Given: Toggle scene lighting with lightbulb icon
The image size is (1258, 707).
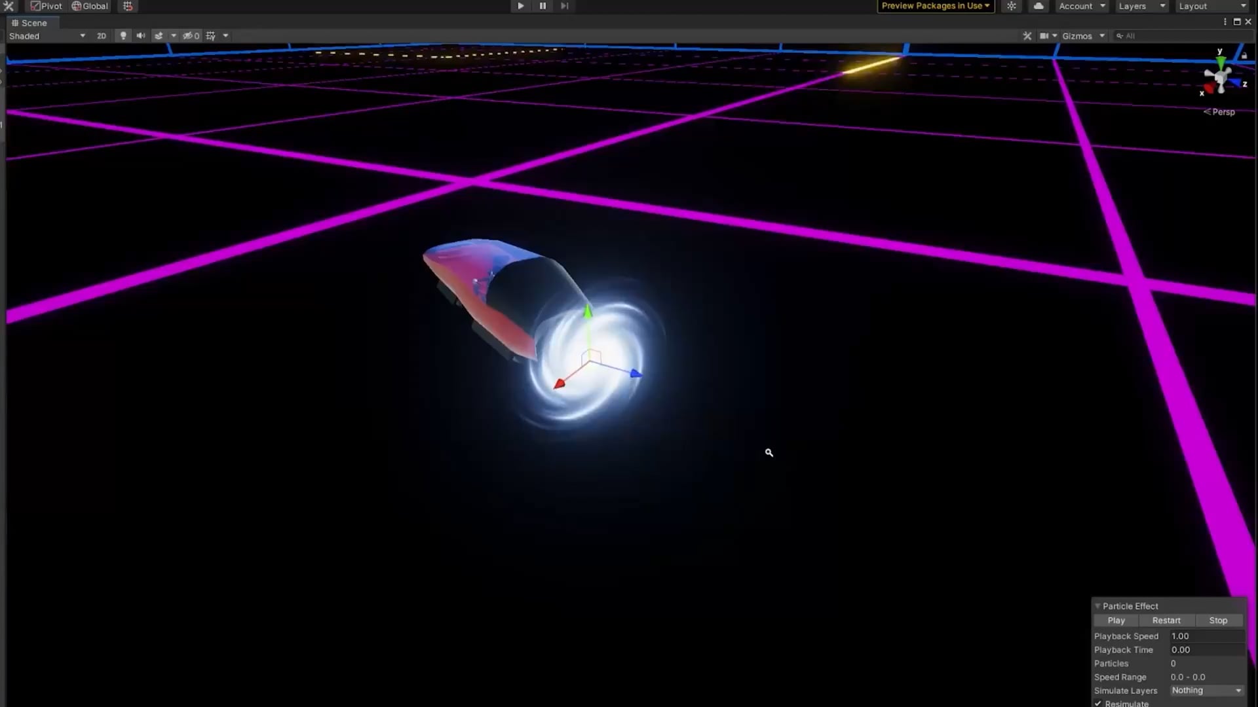Looking at the screenshot, I should (x=123, y=36).
